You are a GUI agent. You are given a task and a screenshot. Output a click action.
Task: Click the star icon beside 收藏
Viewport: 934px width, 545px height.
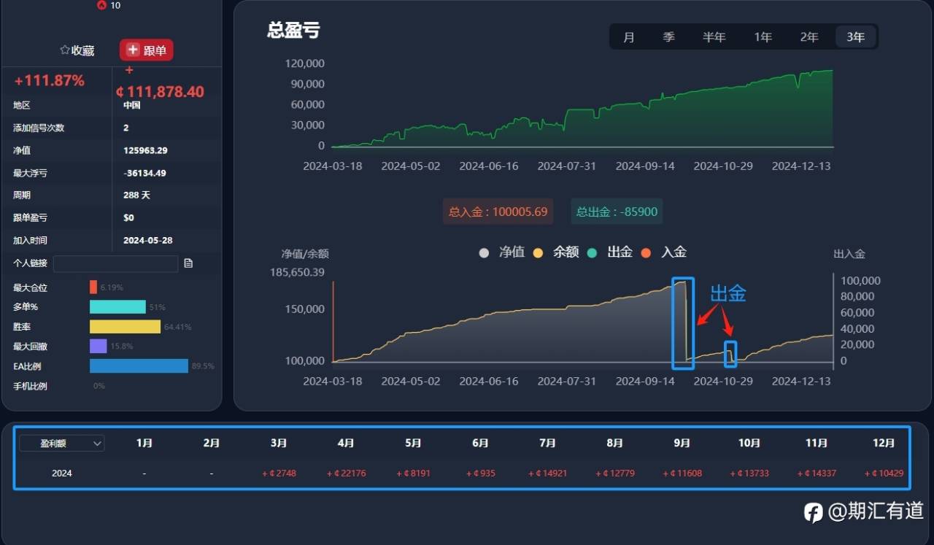click(x=65, y=50)
